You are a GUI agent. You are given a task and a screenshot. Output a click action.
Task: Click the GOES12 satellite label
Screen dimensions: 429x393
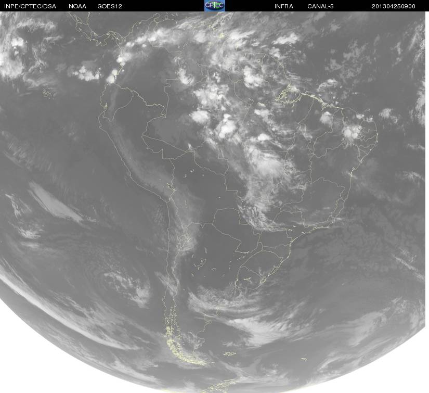click(x=110, y=6)
